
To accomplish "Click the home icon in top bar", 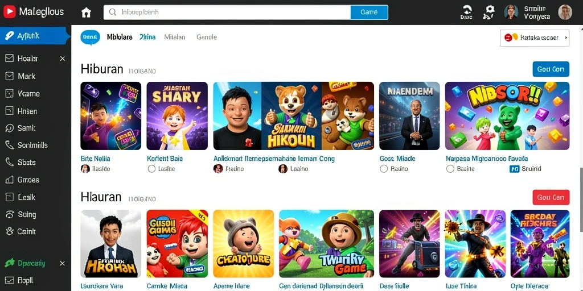I will pos(86,13).
